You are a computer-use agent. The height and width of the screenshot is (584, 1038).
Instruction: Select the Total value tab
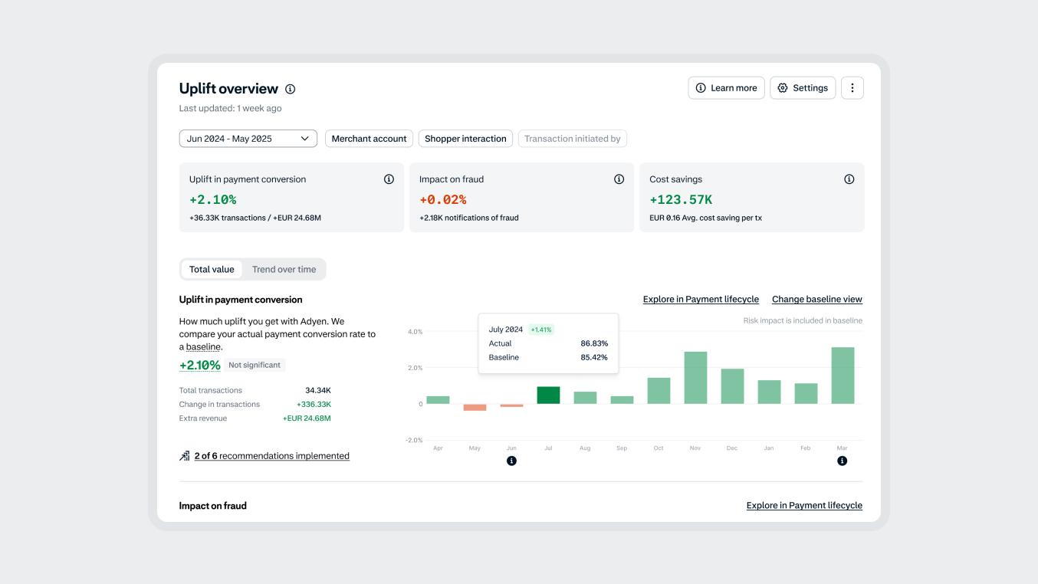(212, 269)
